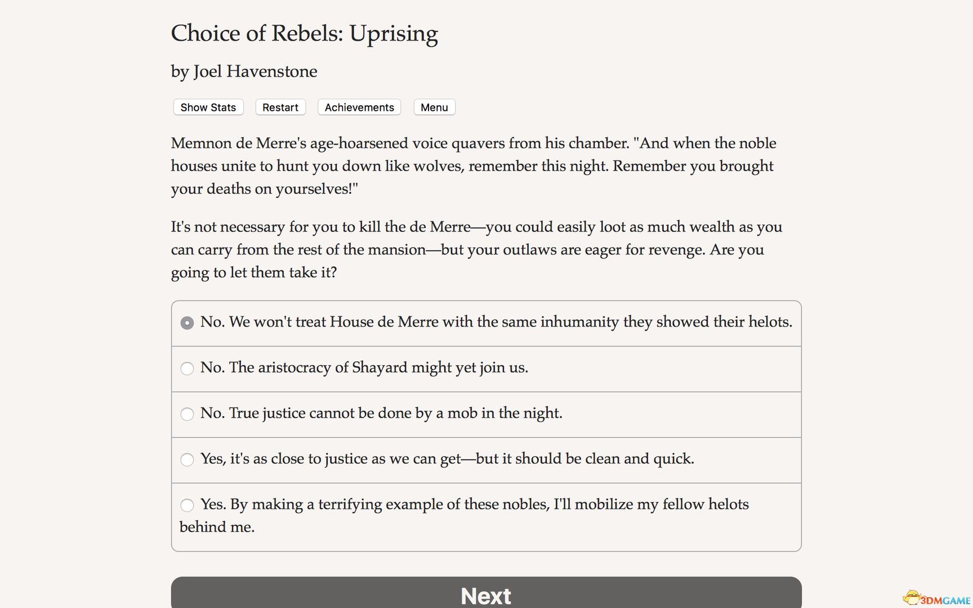Click the Achievements toolbar button
The width and height of the screenshot is (973, 608).
(x=359, y=107)
